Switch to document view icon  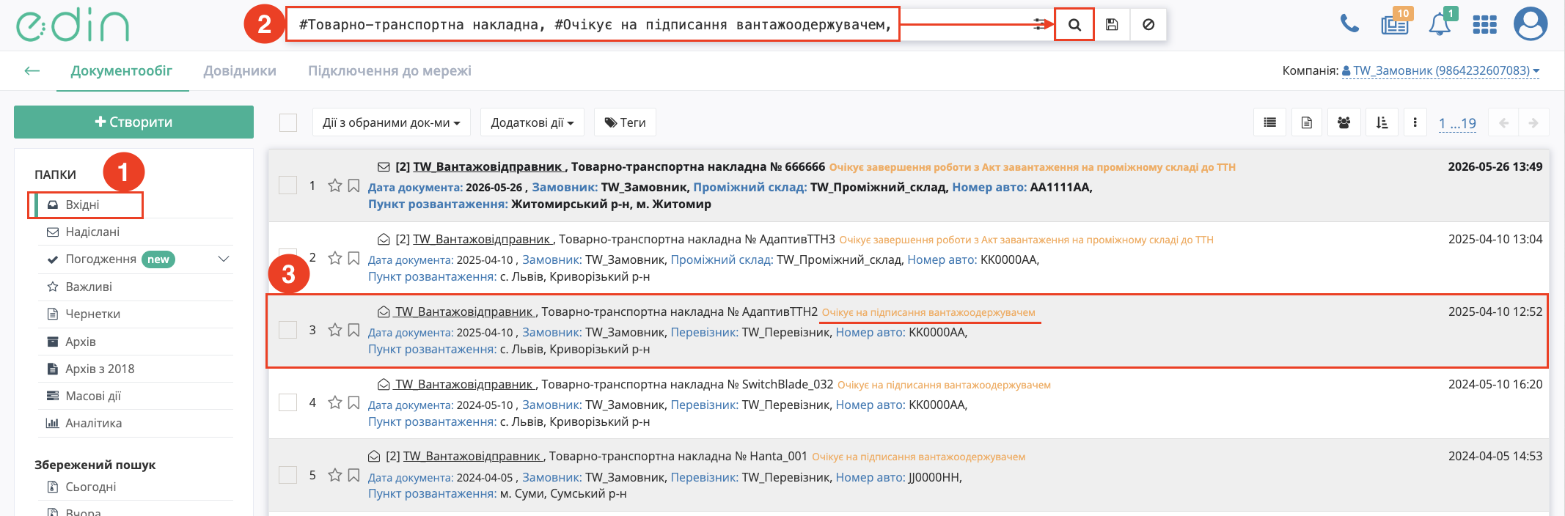[1307, 122]
